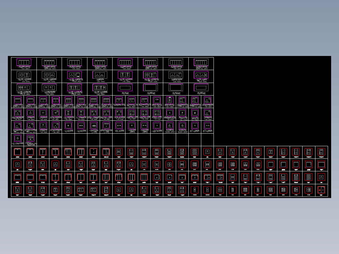Viewport: 339px width, 254px height.
Task: Click the circled number-one dial symbol
Action: point(18,138)
